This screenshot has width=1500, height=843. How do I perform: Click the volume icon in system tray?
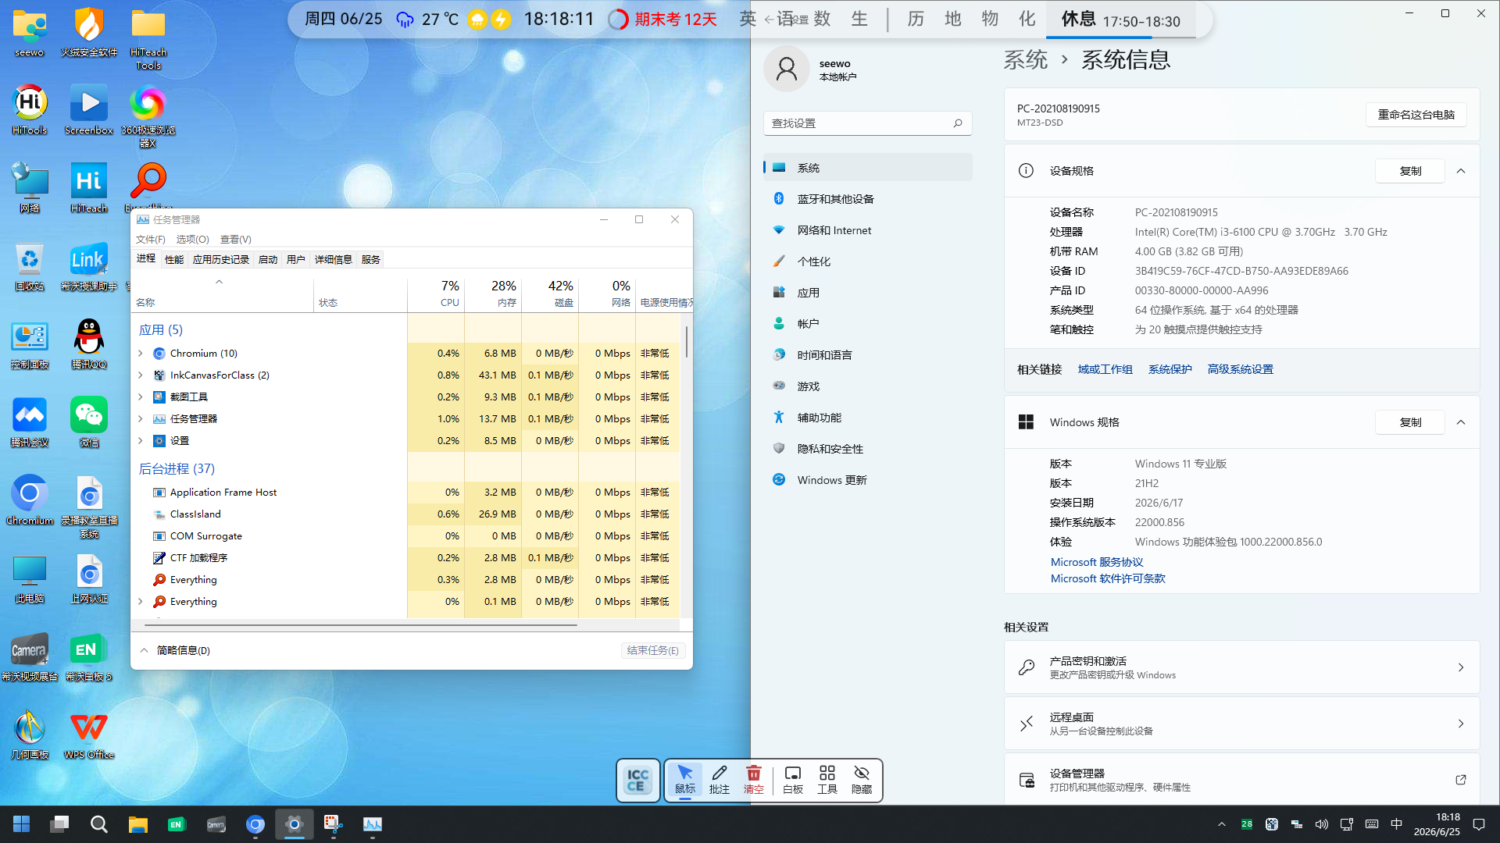pyautogui.click(x=1321, y=824)
